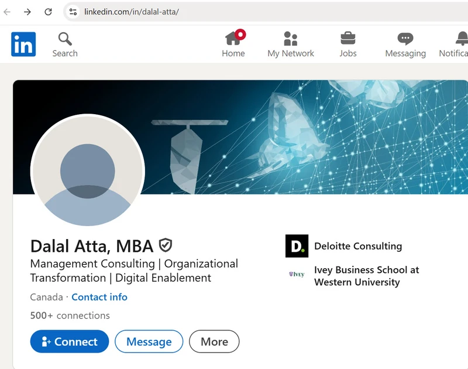Expand the More actions menu
468x369 pixels.
tap(214, 341)
